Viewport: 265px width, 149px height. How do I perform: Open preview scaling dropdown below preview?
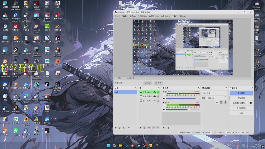coord(135,78)
